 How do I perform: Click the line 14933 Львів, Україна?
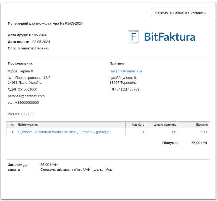click(25, 83)
